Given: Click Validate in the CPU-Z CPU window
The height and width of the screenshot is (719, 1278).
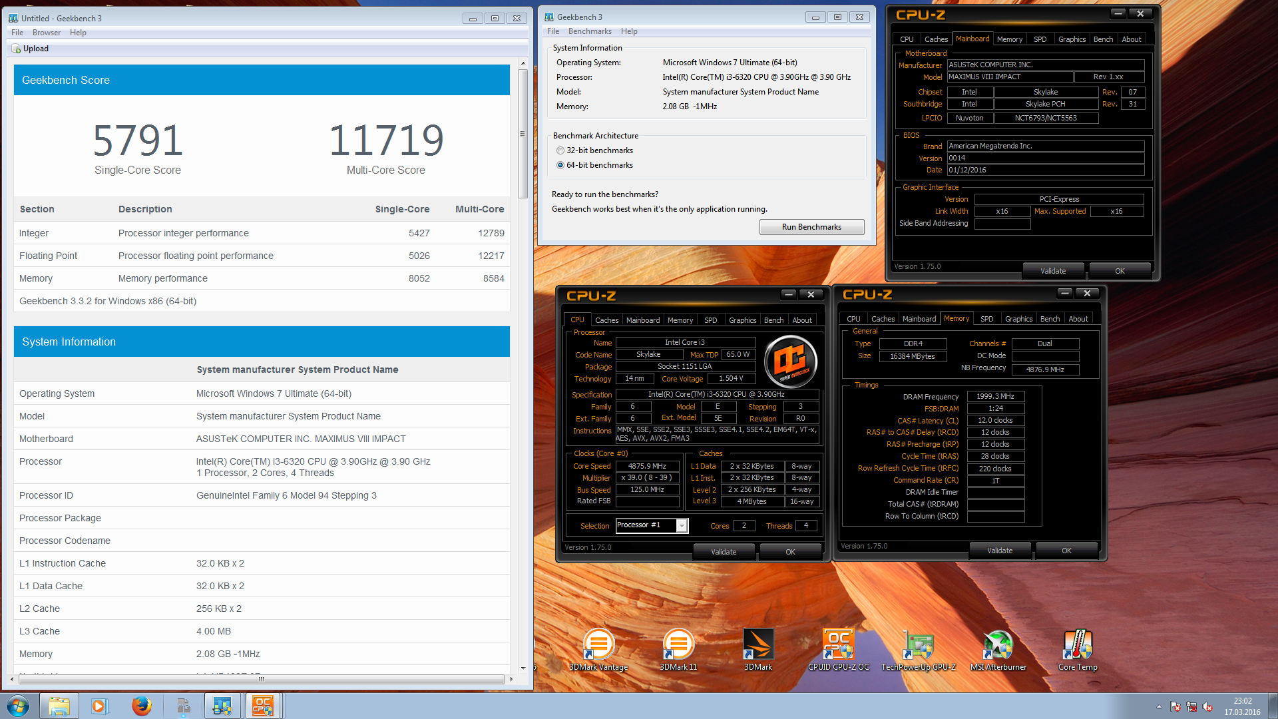Looking at the screenshot, I should coord(724,552).
